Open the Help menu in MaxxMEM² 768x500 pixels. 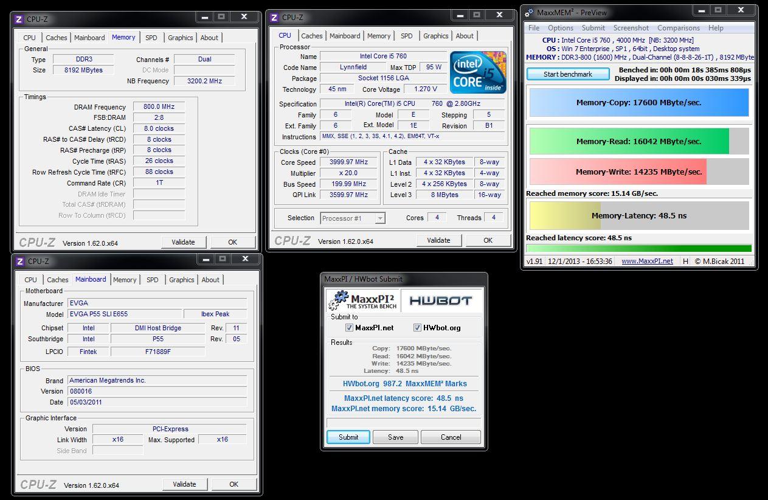click(x=716, y=28)
